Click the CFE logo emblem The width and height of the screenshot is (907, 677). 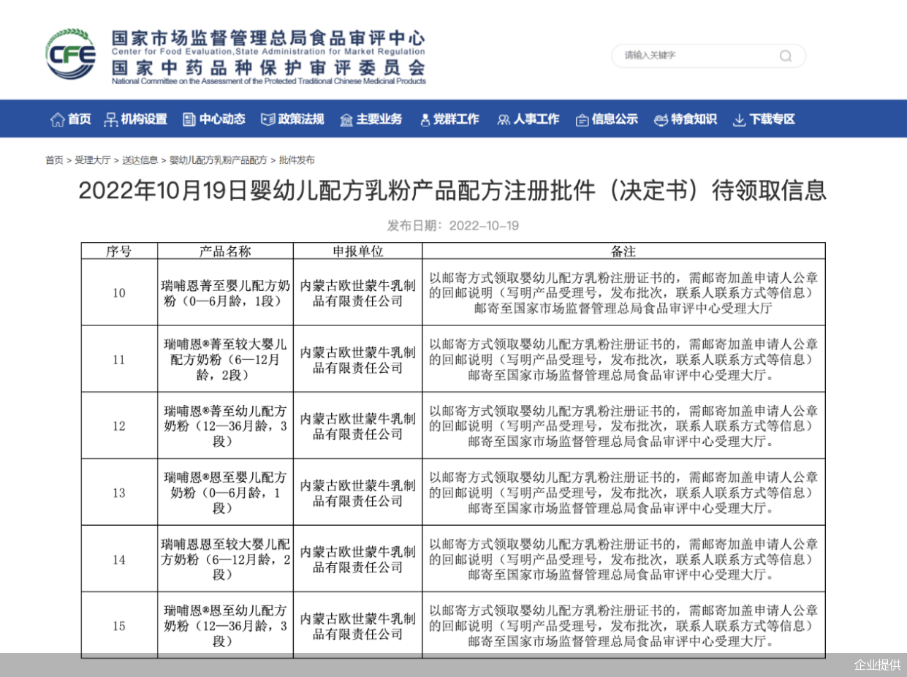coord(71,55)
